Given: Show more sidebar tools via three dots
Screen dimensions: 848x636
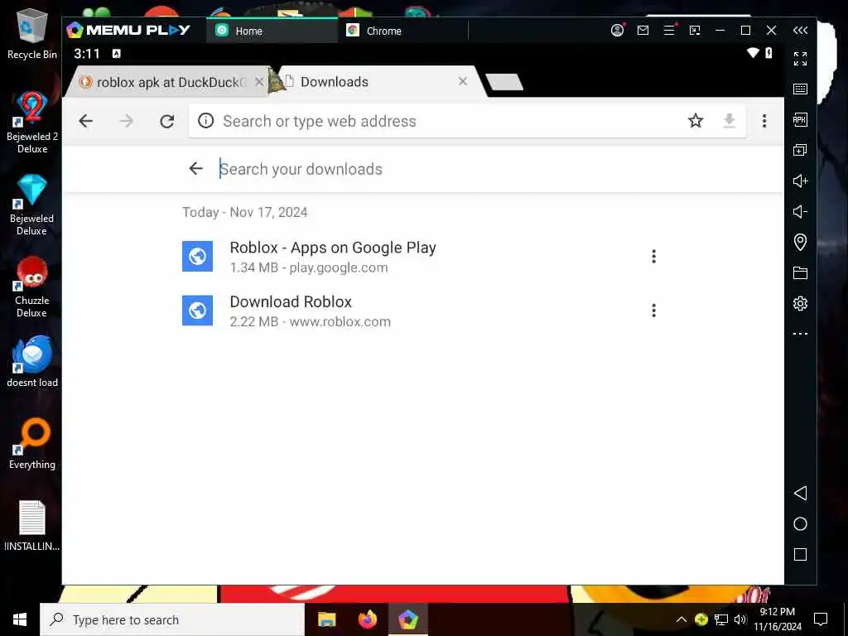Looking at the screenshot, I should tap(801, 334).
